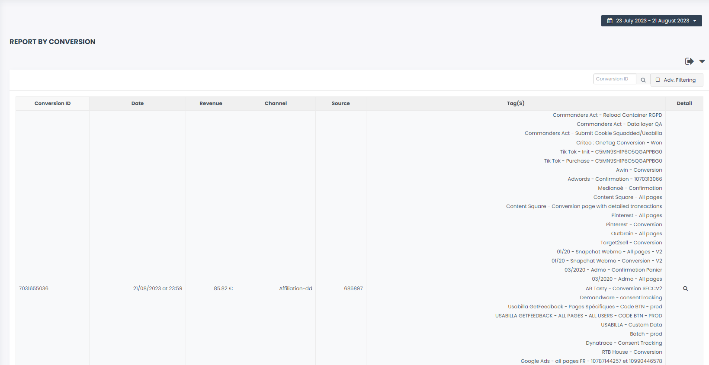The height and width of the screenshot is (365, 709).
Task: Enable the Adv. Filtering checkbox
Action: tap(658, 80)
